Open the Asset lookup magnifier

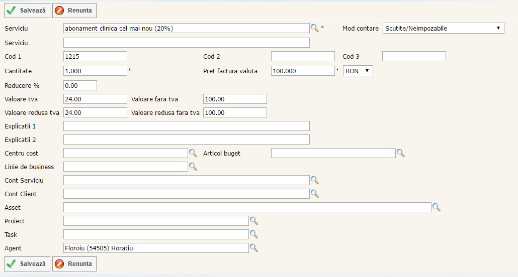click(436, 207)
